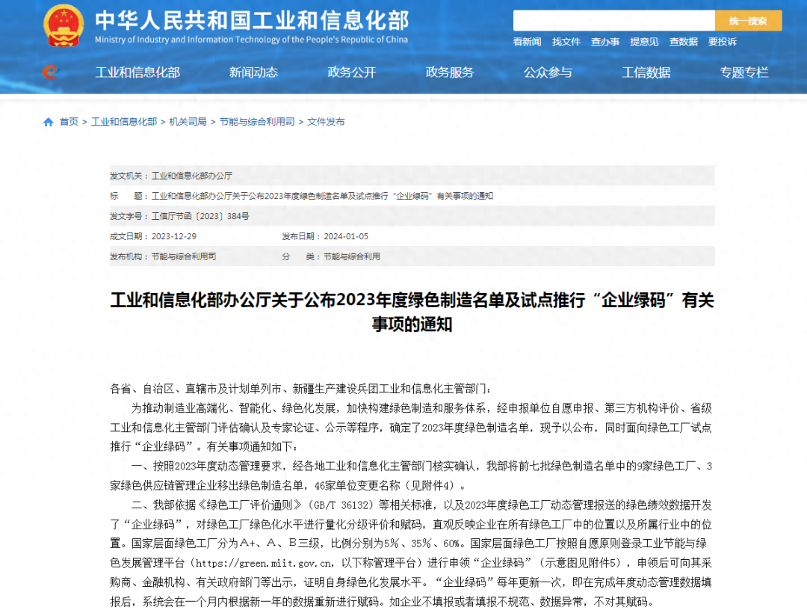Open the 要投诉 quick link

tap(723, 42)
